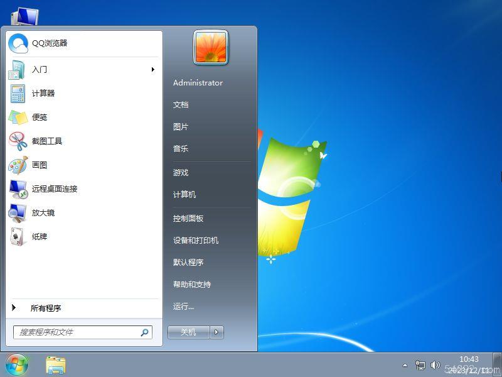The image size is (502, 377).
Task: Open 帮助和支持 (Help and Support)
Action: pos(193,284)
